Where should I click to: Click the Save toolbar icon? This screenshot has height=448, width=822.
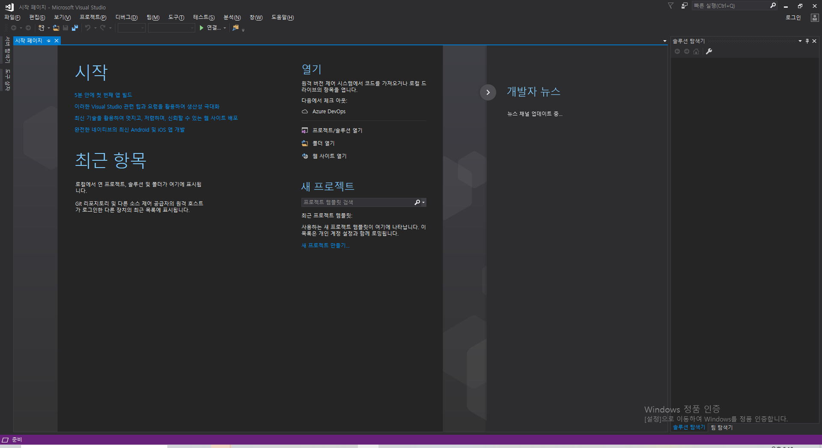click(66, 28)
